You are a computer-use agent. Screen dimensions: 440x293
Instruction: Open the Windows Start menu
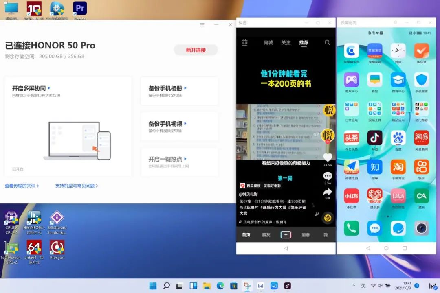153,286
